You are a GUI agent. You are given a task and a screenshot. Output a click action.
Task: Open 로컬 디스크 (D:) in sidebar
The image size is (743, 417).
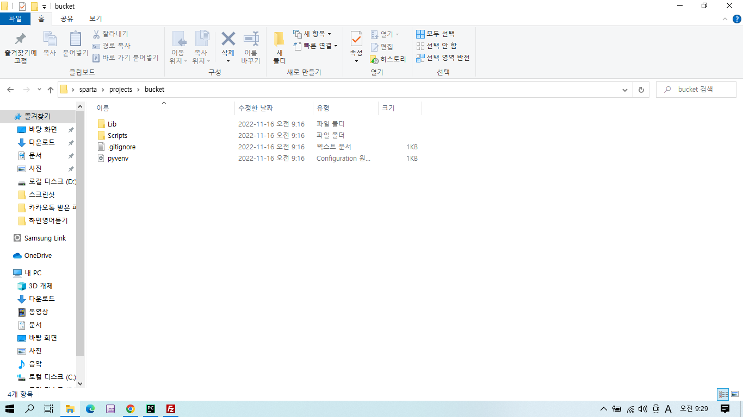pos(47,181)
